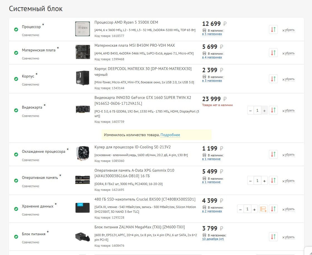Viewport: 312px width, 255px height.
Task: Click swap arrows icon for Материнская плата row
Action: pyautogui.click(x=273, y=53)
